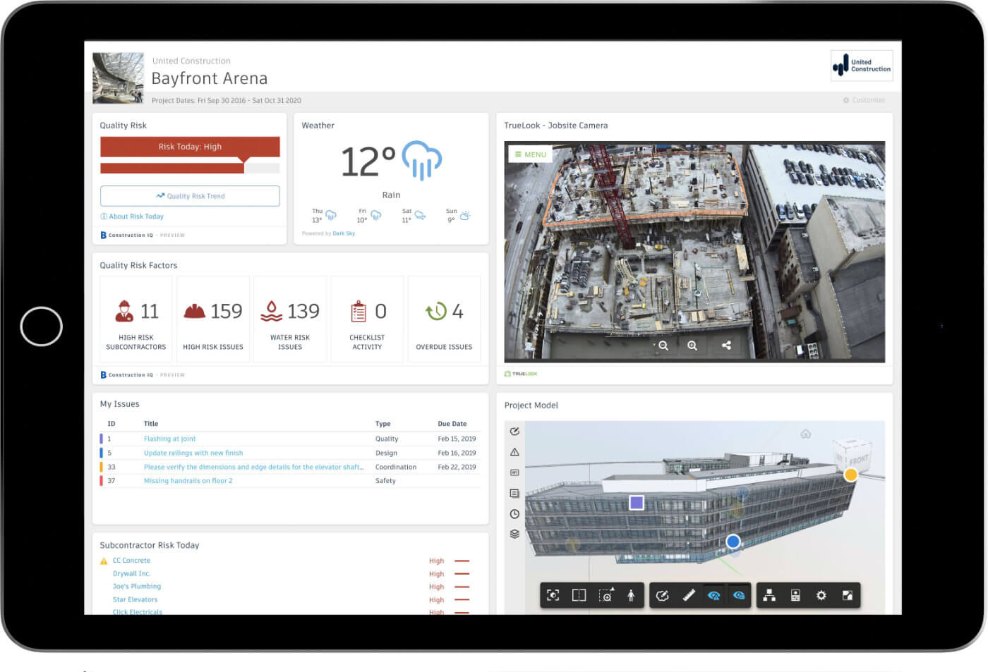Open the markup tool below the project model

coord(663,594)
